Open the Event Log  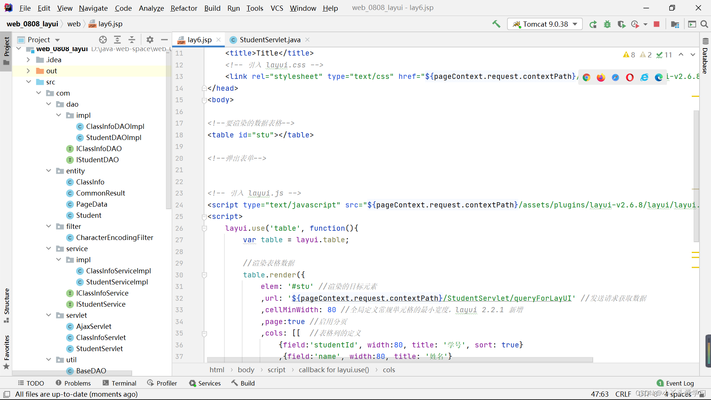[675, 383]
